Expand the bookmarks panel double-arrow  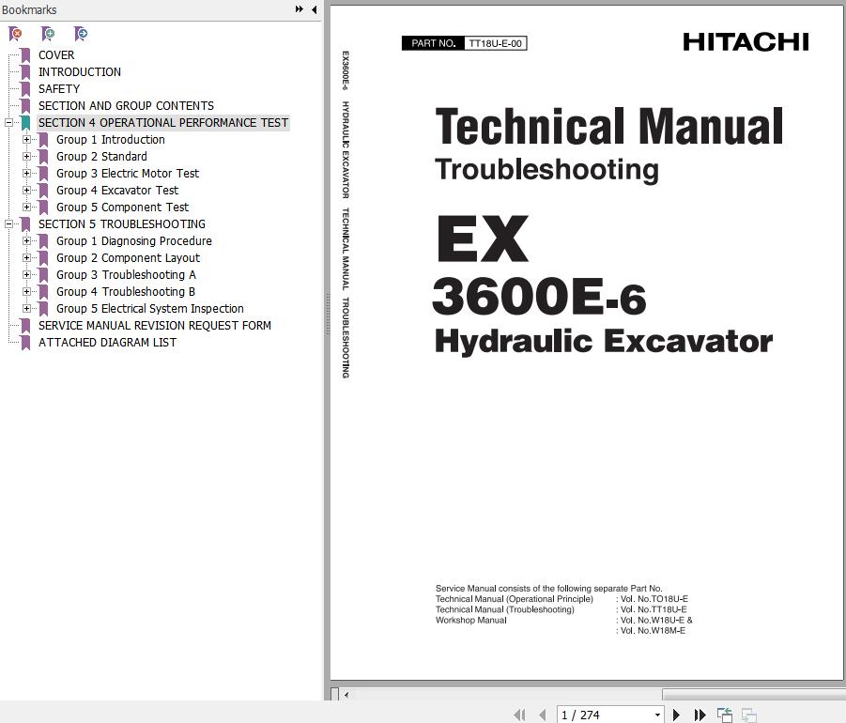299,9
